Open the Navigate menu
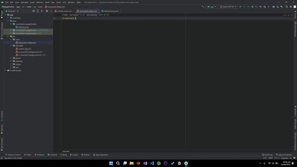This screenshot has height=167, width=297. [x=25, y=2]
